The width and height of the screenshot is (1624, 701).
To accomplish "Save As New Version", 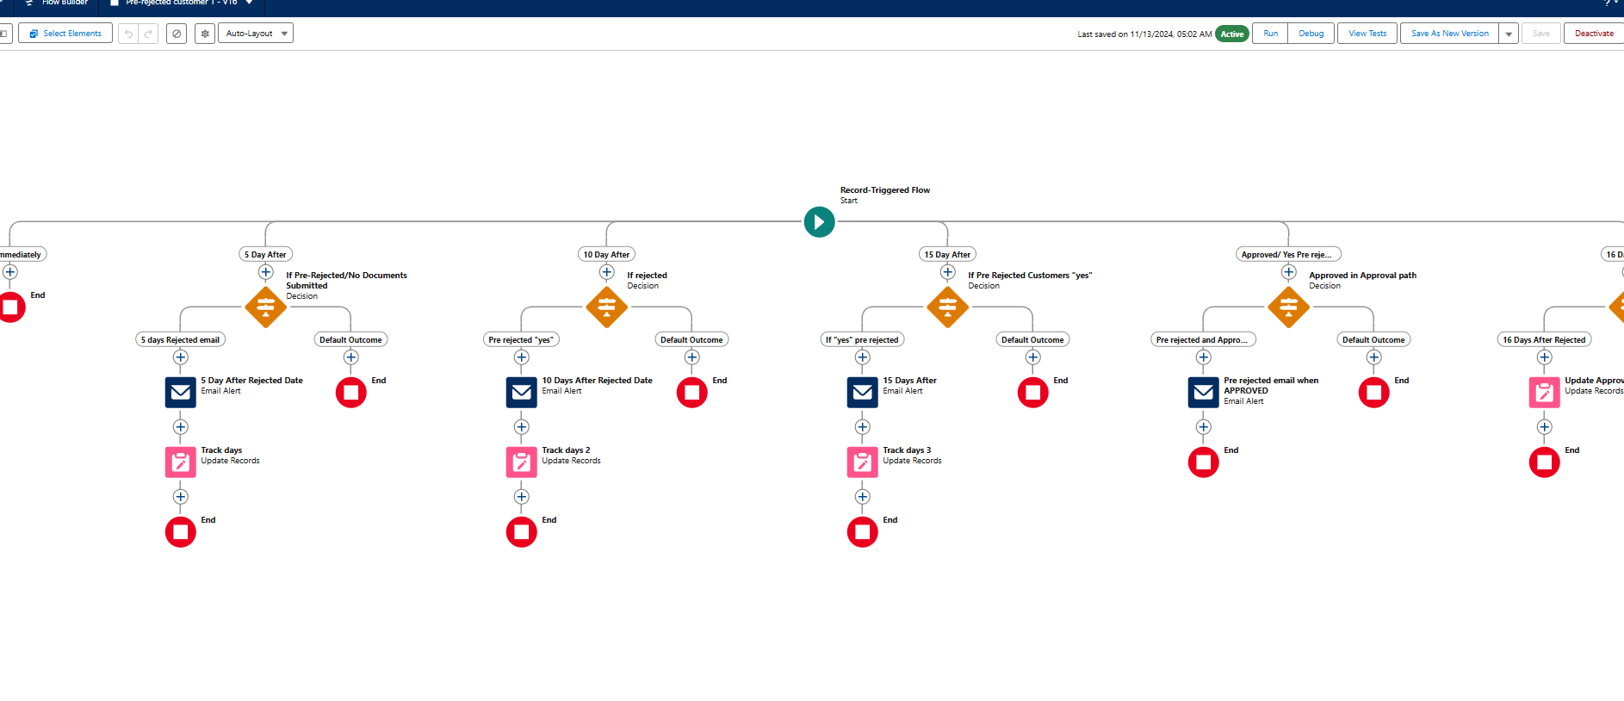I will tap(1449, 34).
